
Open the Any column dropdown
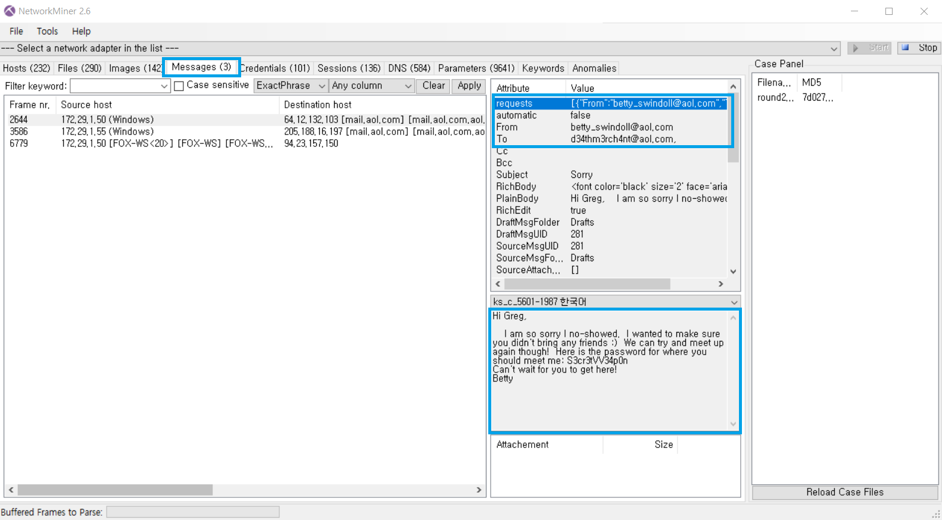tap(372, 86)
